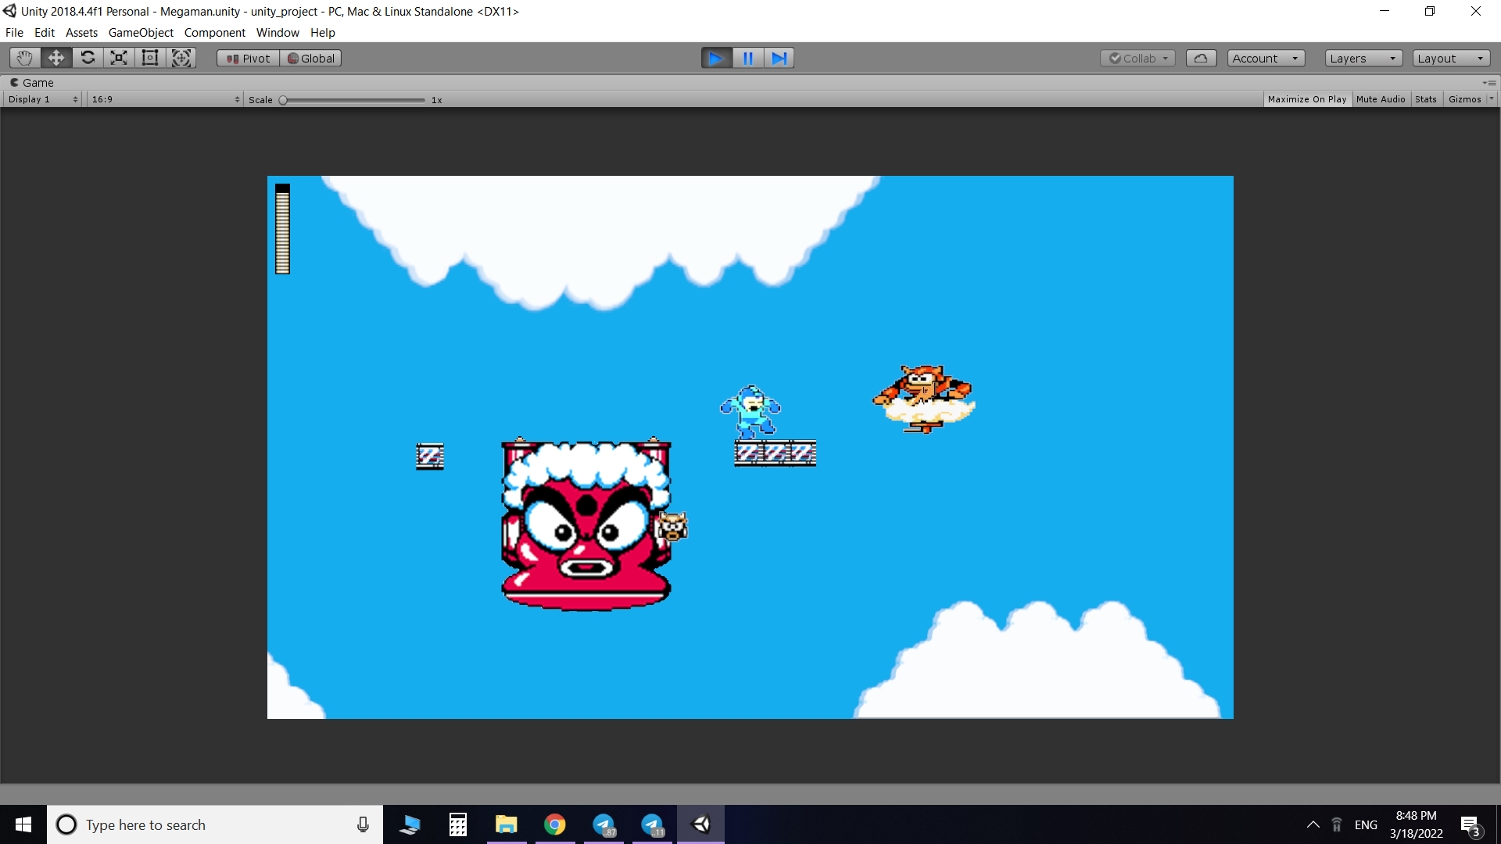Open the Help menu
The image size is (1501, 844).
[323, 33]
